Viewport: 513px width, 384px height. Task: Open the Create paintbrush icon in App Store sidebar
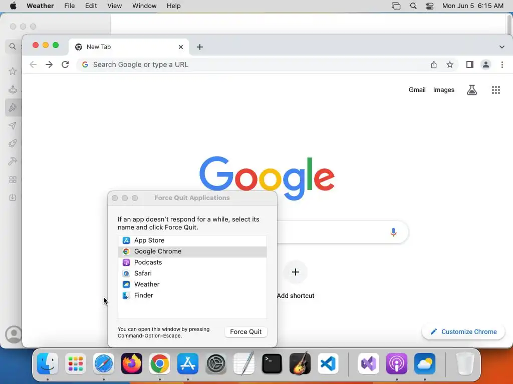coord(13,107)
